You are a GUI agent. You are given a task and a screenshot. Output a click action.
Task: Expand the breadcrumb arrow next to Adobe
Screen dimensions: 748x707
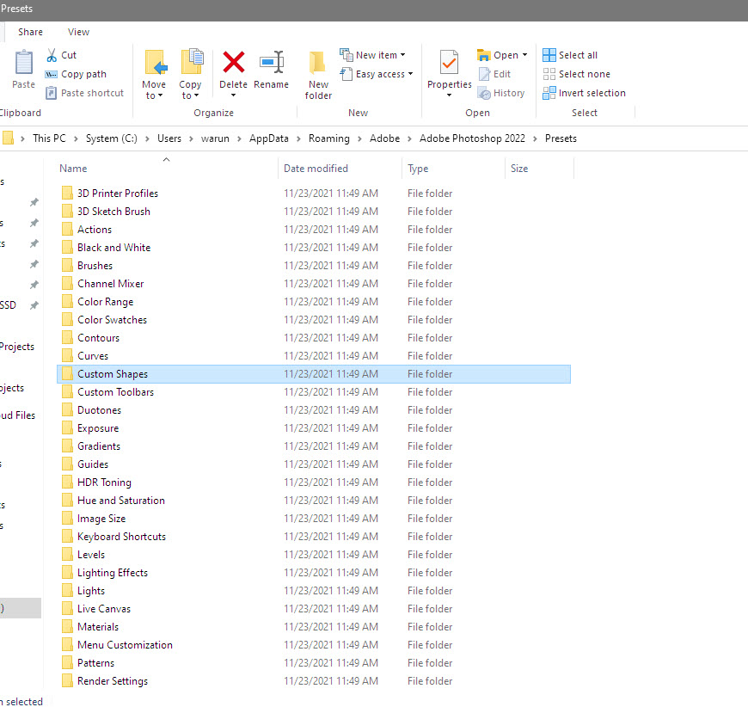pyautogui.click(x=408, y=138)
